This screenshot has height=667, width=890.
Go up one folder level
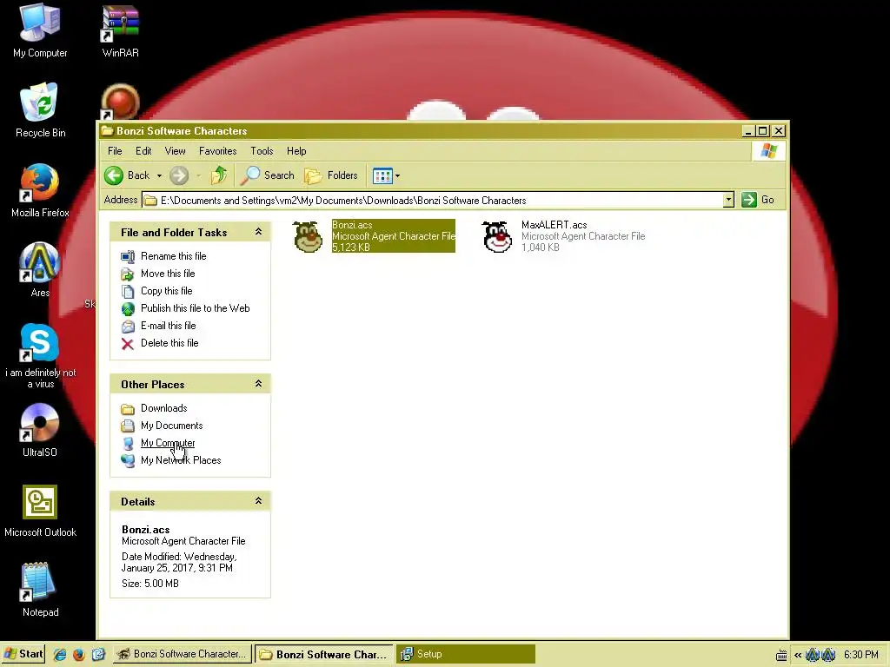(219, 175)
